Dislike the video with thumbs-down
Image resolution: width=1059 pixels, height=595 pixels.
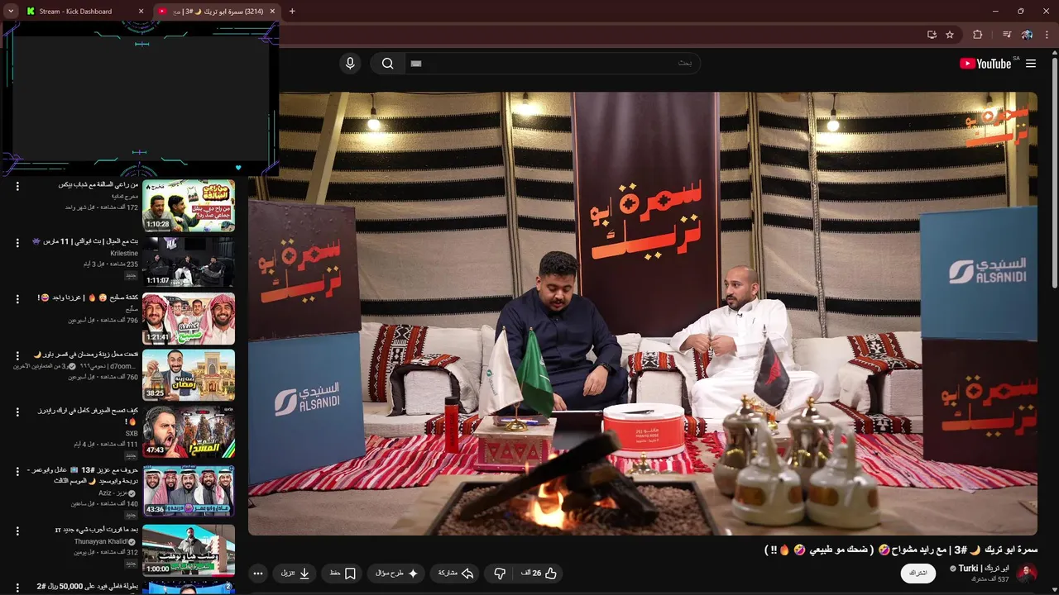point(500,573)
